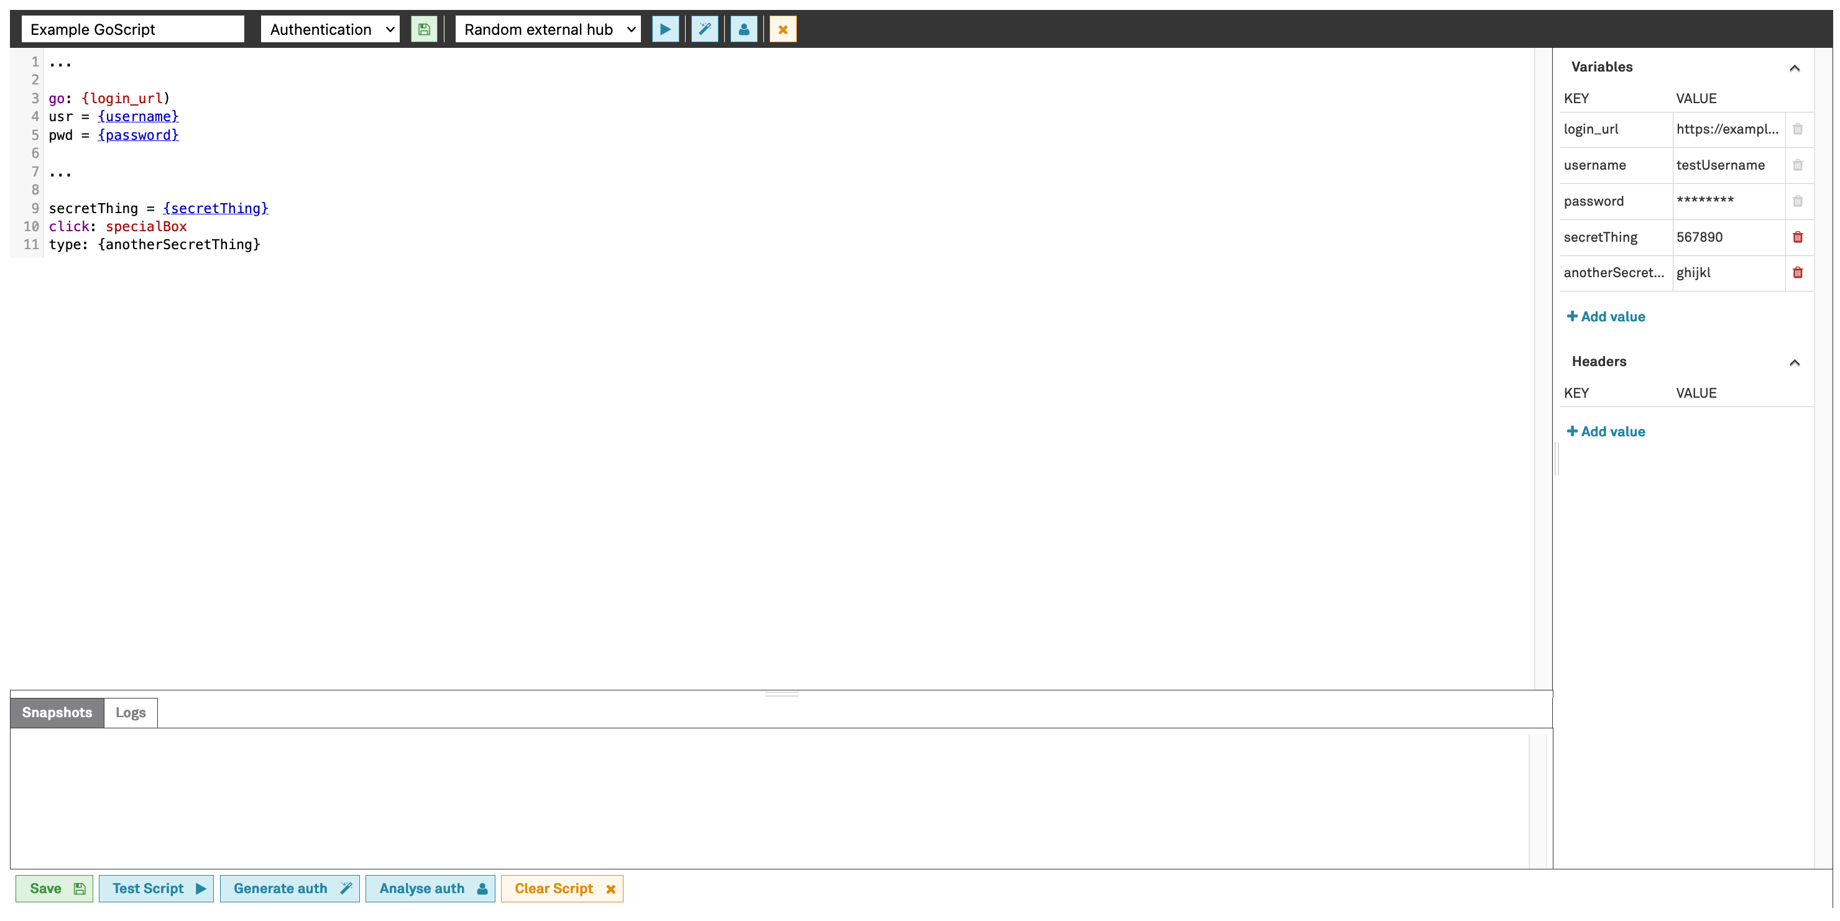Run the script with the toolbar play icon

[x=665, y=29]
